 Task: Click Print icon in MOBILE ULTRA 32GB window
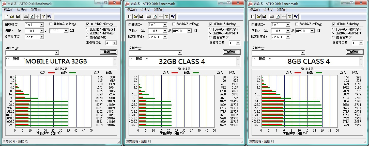(26, 17)
